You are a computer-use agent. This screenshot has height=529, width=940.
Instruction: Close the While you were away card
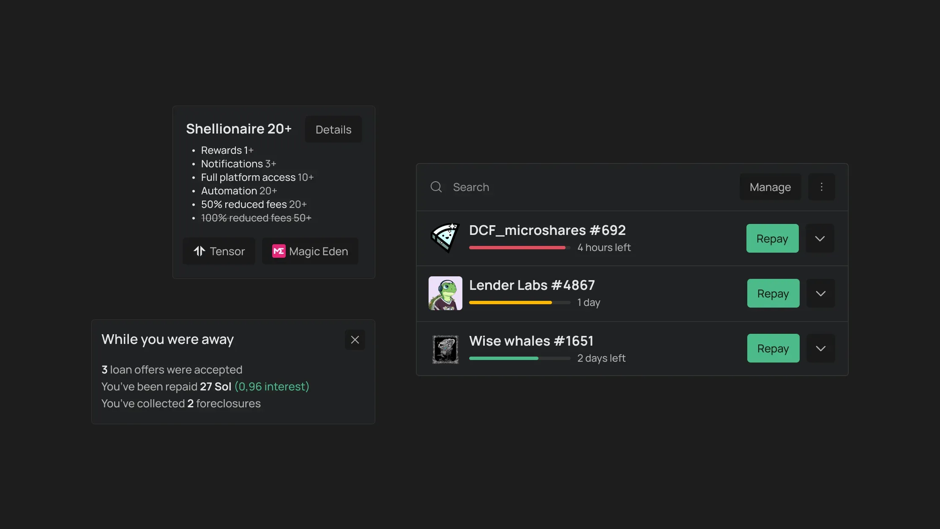pyautogui.click(x=355, y=340)
